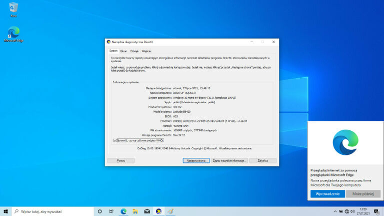Launch Edge from the taskbar

tap(123, 211)
